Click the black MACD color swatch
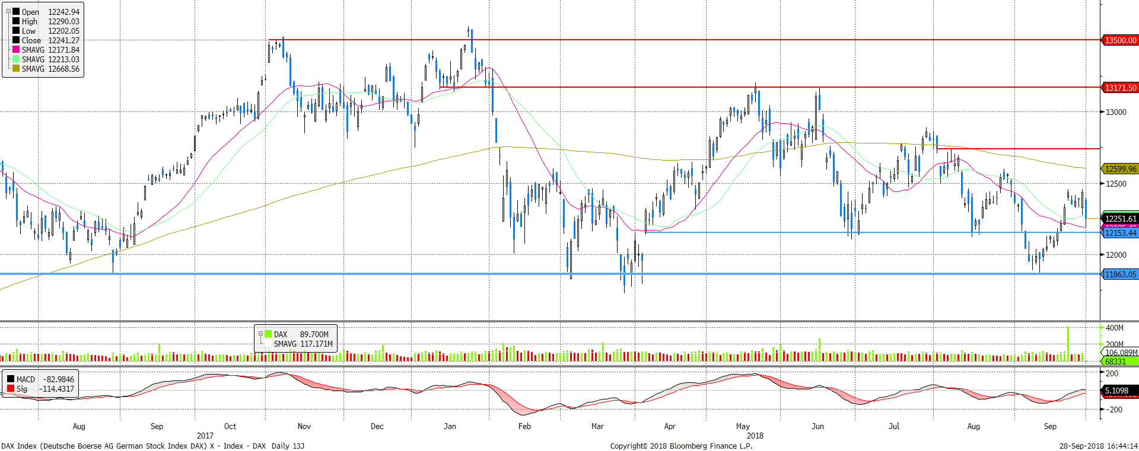This screenshot has height=451, width=1139. (11, 379)
